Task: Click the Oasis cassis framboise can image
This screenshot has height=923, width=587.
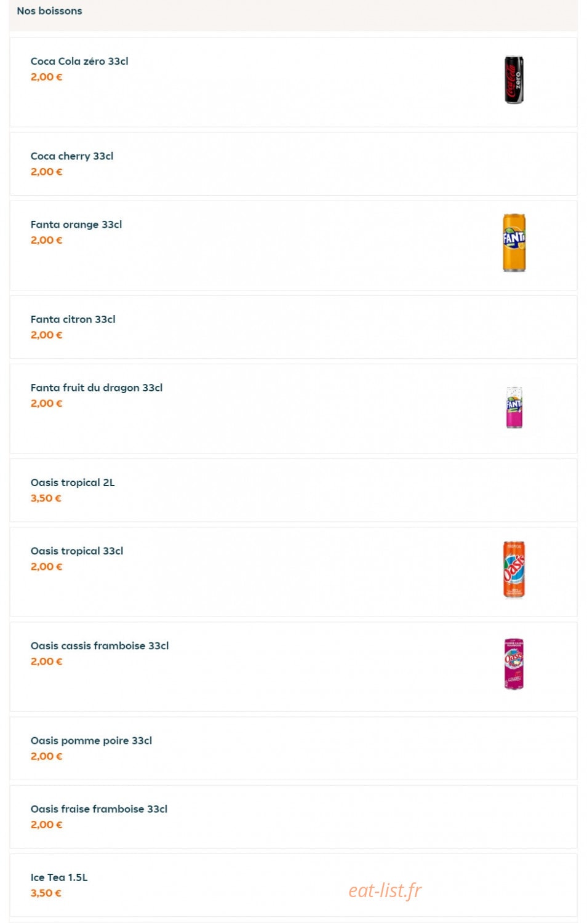Action: (x=514, y=664)
